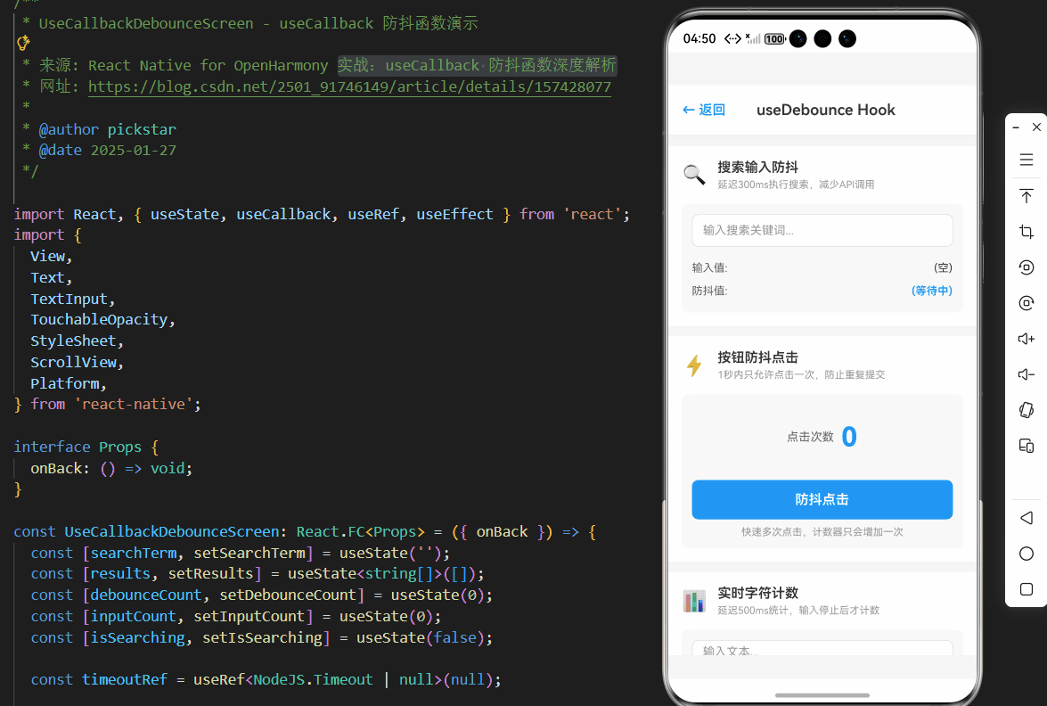This screenshot has width=1047, height=706.
Task: Click the lightbulb quick-fix icon in editor
Action: tap(22, 44)
